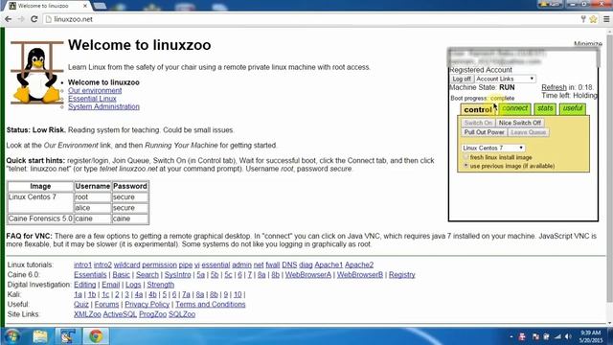Open Digital Investigation Editing link
Image resolution: width=613 pixels, height=345 pixels.
coord(84,285)
